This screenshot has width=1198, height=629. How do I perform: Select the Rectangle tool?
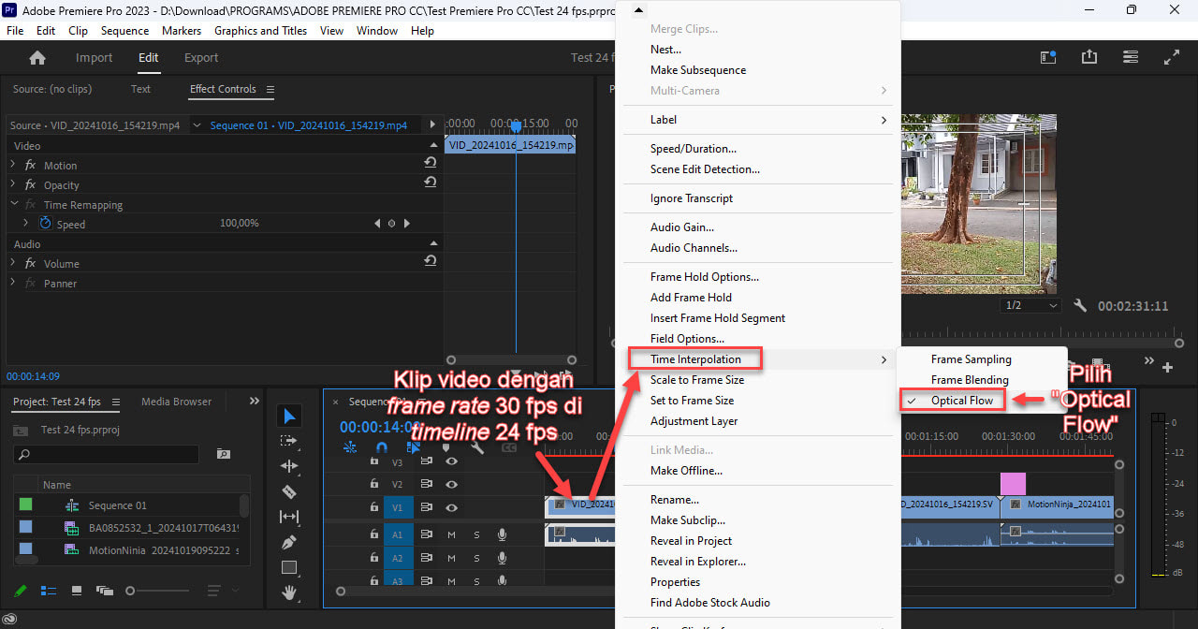pyautogui.click(x=289, y=567)
